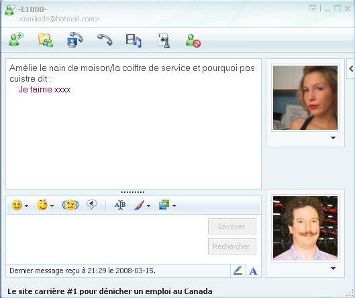Open the voice clip icon
Image resolution: width=355 pixels, height=298 pixels.
point(92,204)
